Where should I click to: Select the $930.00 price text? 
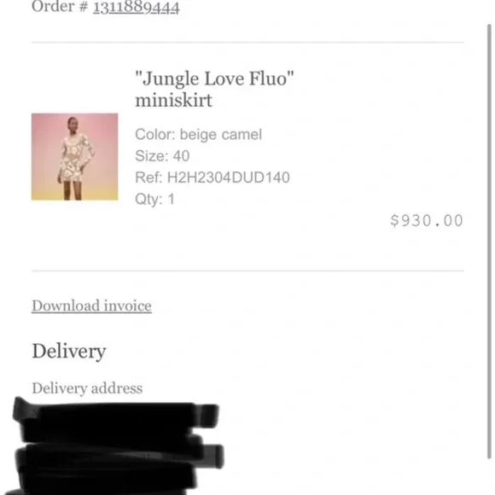pyautogui.click(x=427, y=220)
